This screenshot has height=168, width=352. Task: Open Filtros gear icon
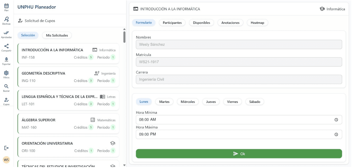6,73
